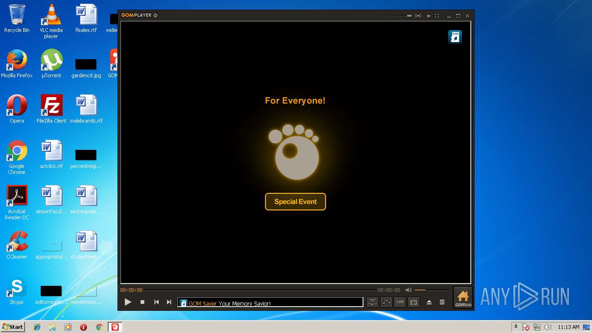Launch Opera browser shortcut
Viewport: 592px width, 333px height.
[x=17, y=109]
